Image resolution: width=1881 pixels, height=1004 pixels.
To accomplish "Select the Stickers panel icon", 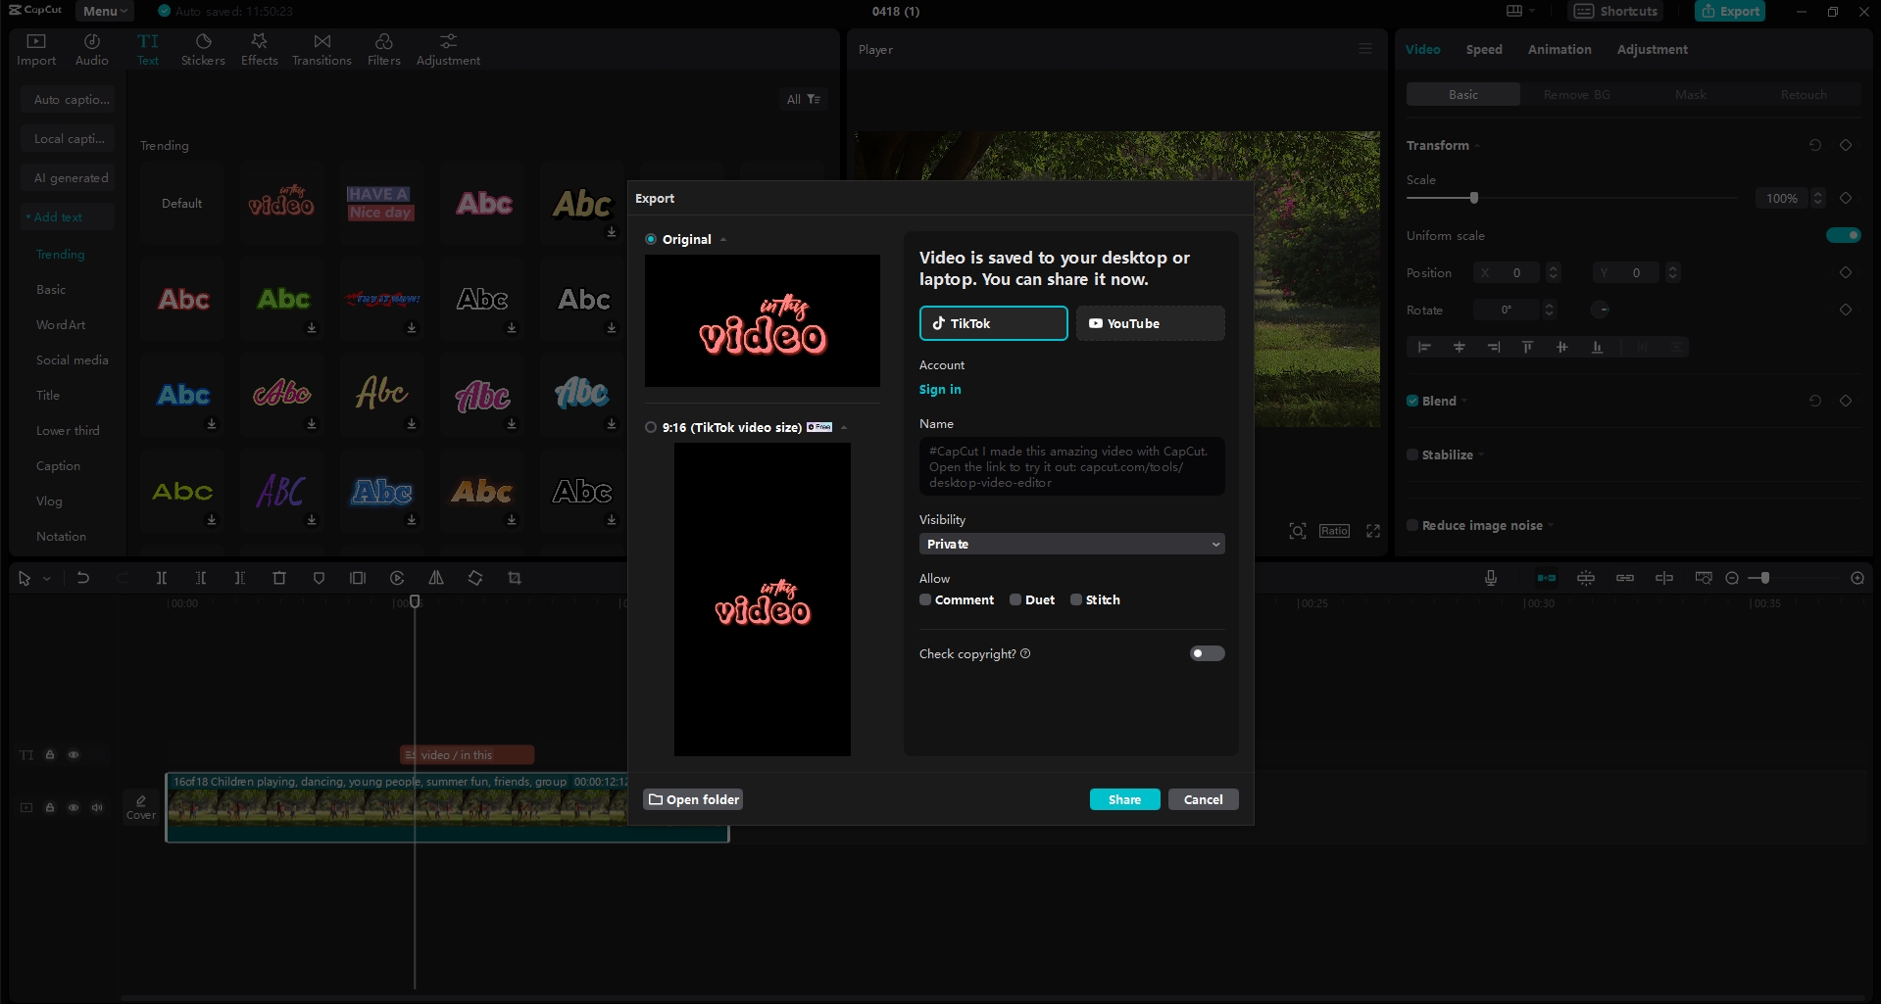I will (x=203, y=48).
